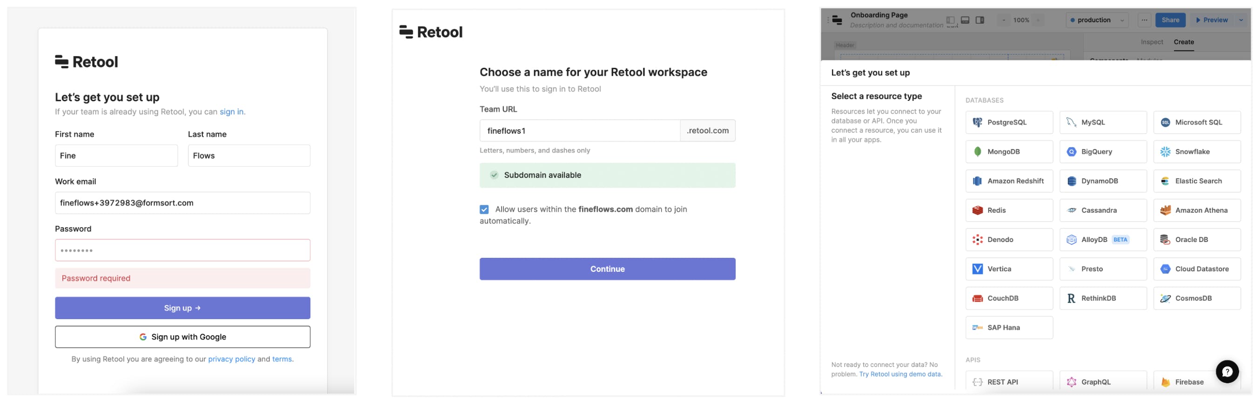Open the terms link
The image size is (1260, 406).
tap(282, 359)
